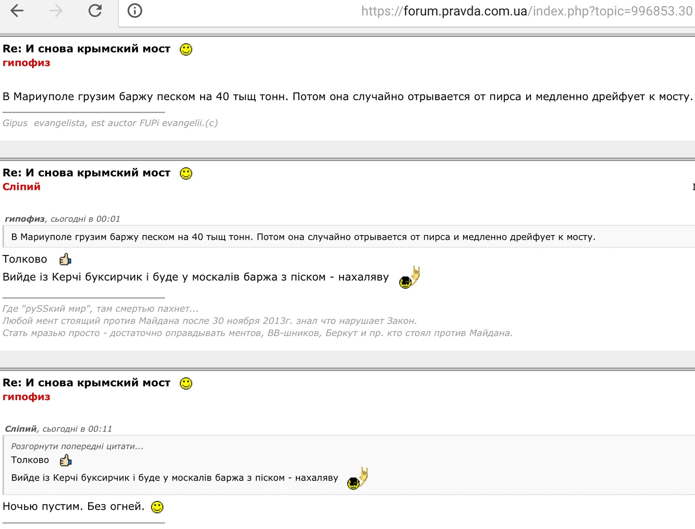Click rock-hand emoji inside the quoted block
Viewport: 695px width, 529px height.
click(358, 479)
